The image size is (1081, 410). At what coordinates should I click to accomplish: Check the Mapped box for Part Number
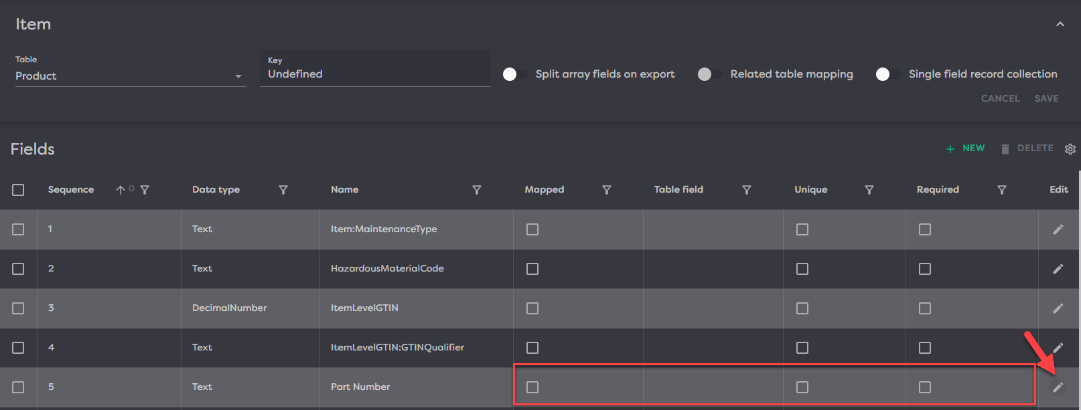(532, 387)
